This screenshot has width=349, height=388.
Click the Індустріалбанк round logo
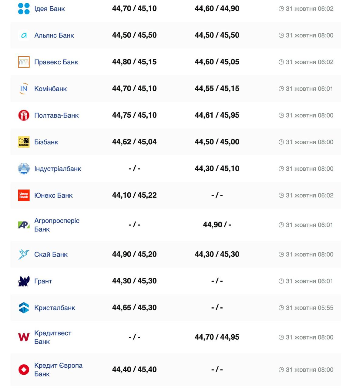[24, 169]
